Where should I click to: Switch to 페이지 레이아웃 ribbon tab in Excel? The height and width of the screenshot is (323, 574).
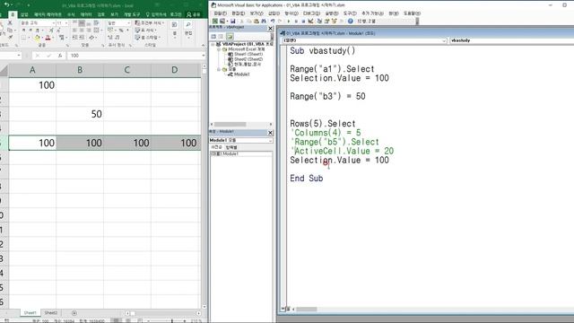tap(48, 14)
